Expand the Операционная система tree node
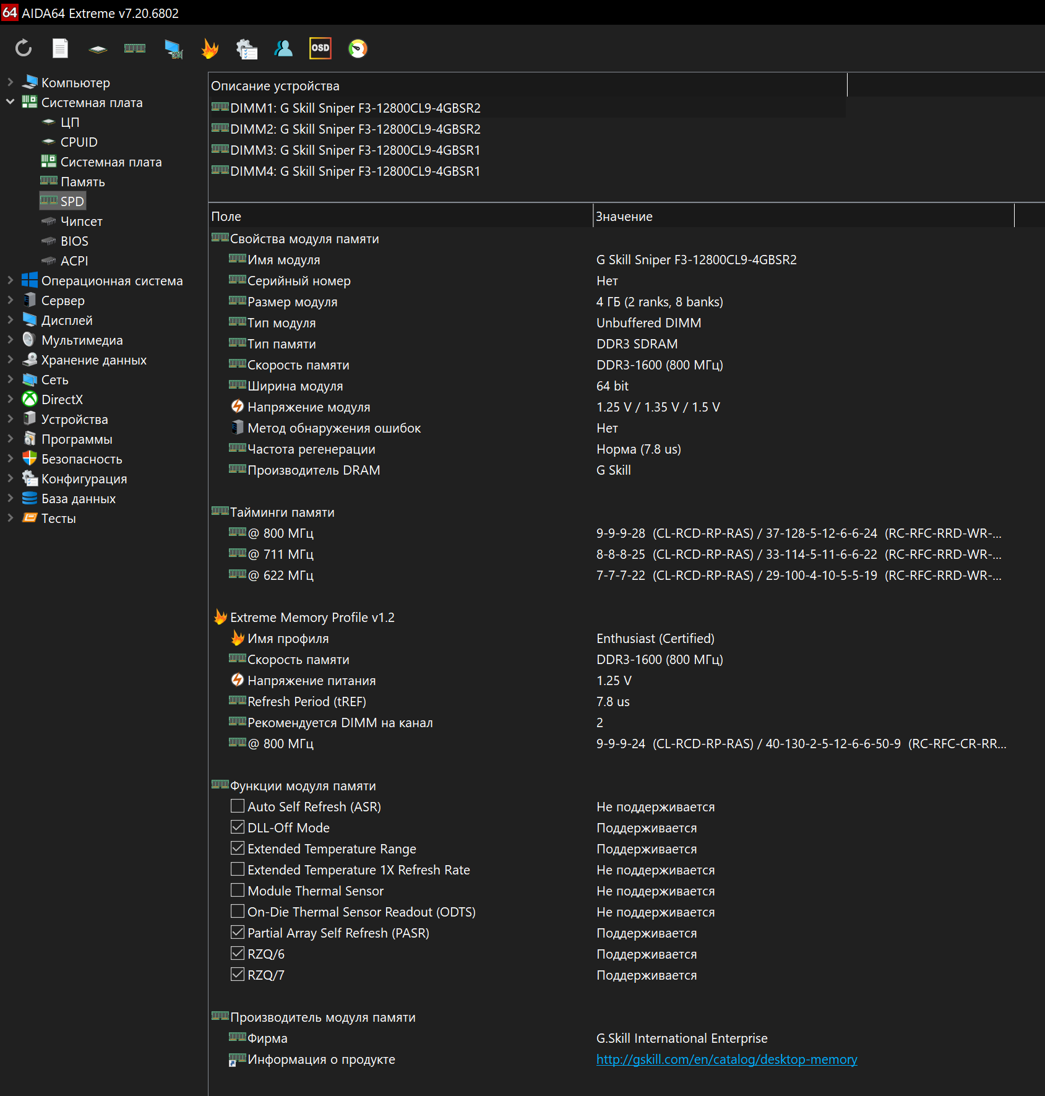The width and height of the screenshot is (1045, 1096). 10,280
